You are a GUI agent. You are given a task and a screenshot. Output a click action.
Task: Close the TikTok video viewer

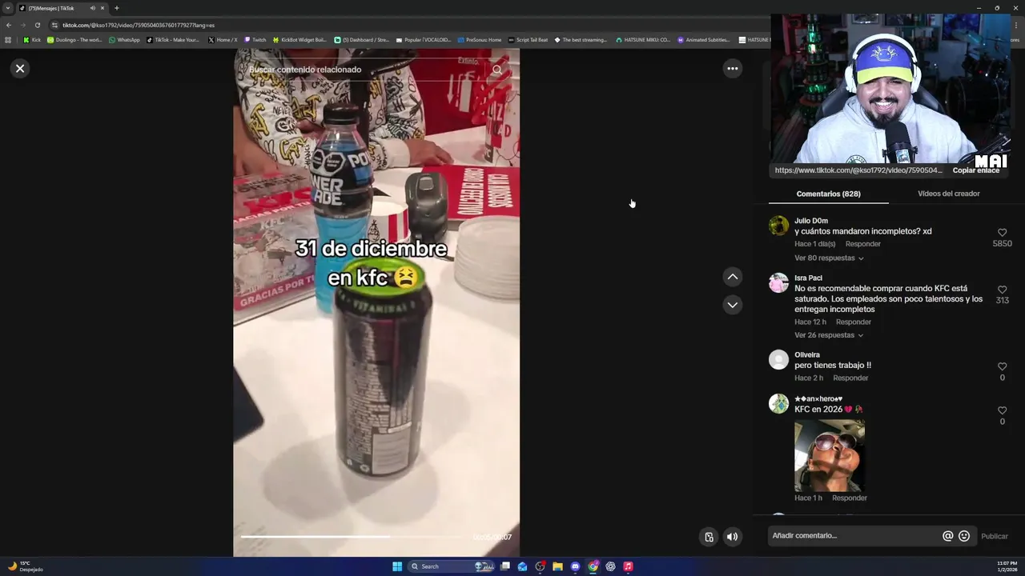pos(20,69)
